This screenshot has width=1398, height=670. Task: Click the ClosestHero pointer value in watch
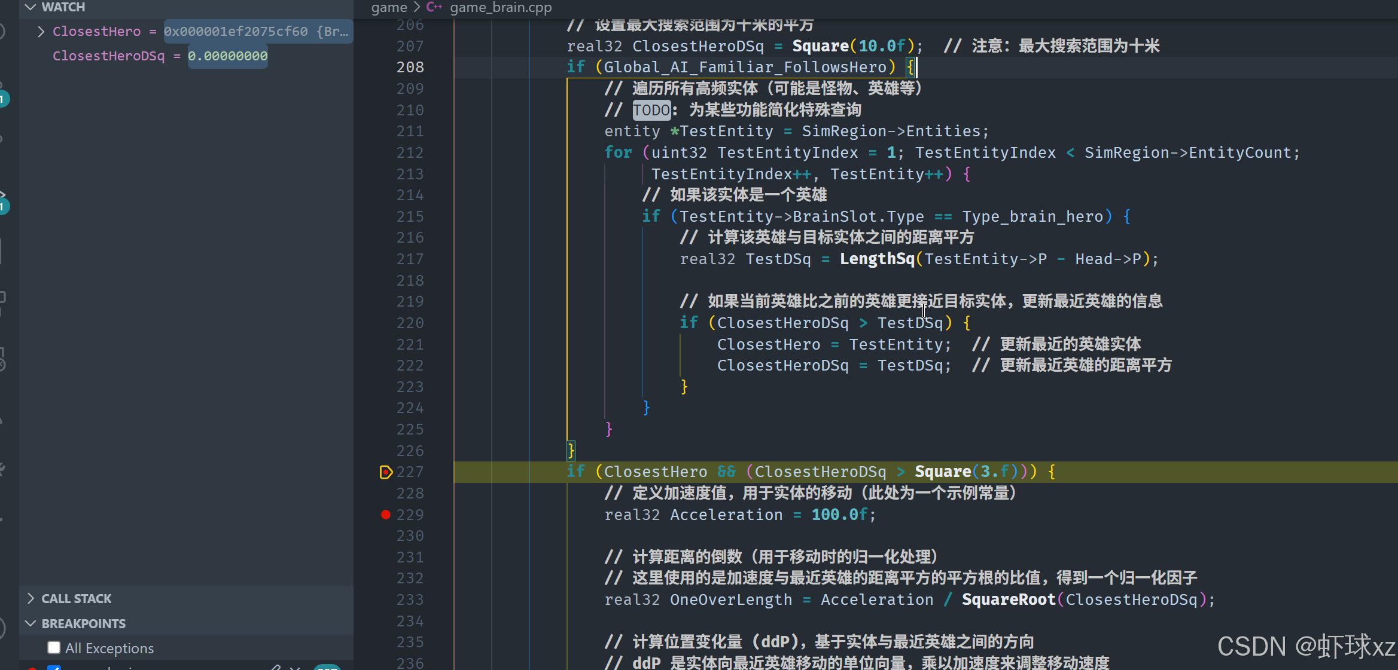pos(256,32)
